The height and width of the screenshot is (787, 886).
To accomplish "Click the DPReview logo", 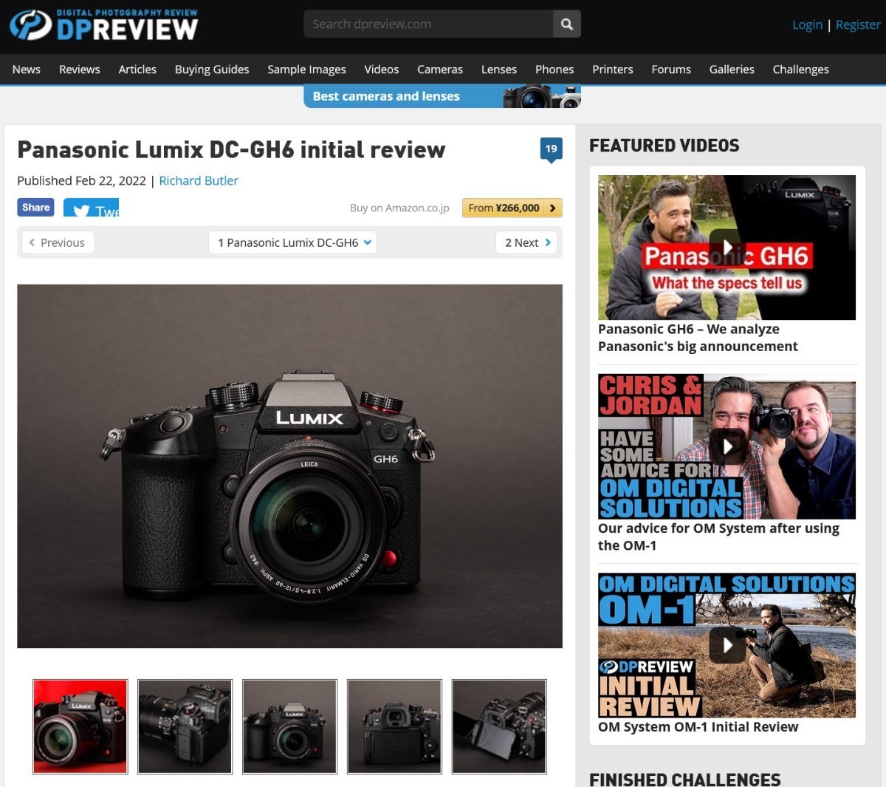I will point(103,24).
